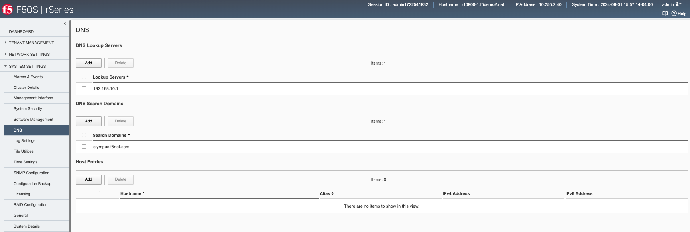Delete selected host entry

[120, 179]
